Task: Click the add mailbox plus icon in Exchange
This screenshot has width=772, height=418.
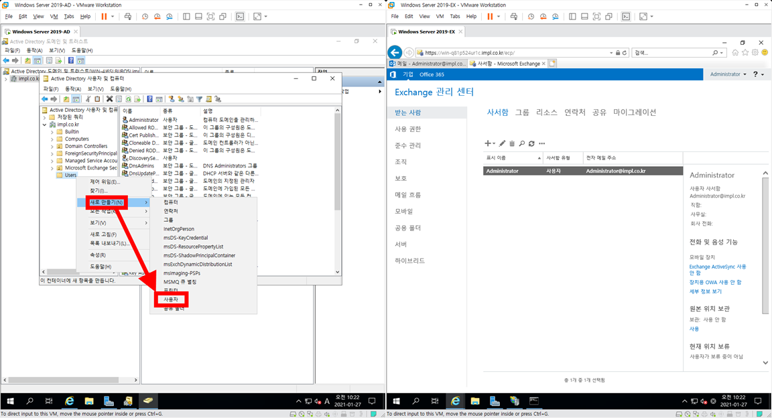Action: 487,143
